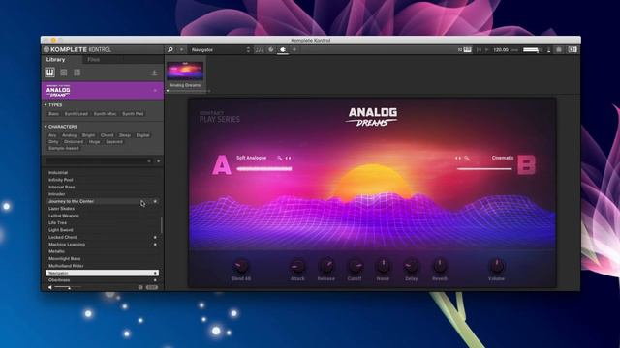Toggle favorites filter star beside search field
Image resolution: width=620 pixels, height=348 pixels.
158,161
